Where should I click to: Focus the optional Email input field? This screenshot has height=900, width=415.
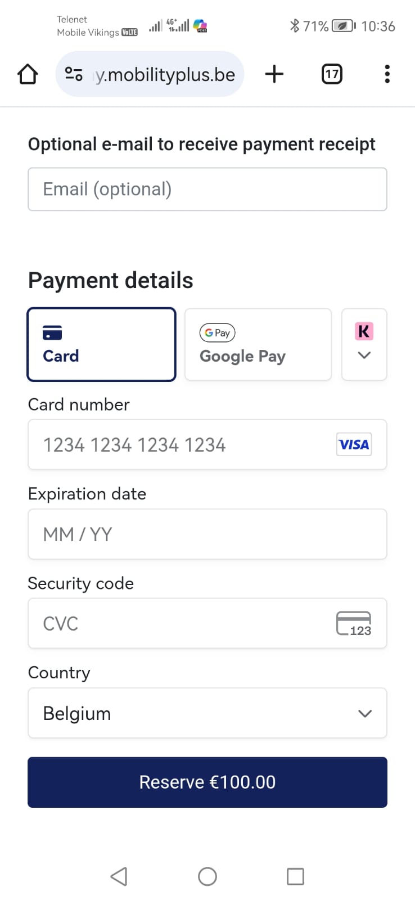click(x=207, y=189)
